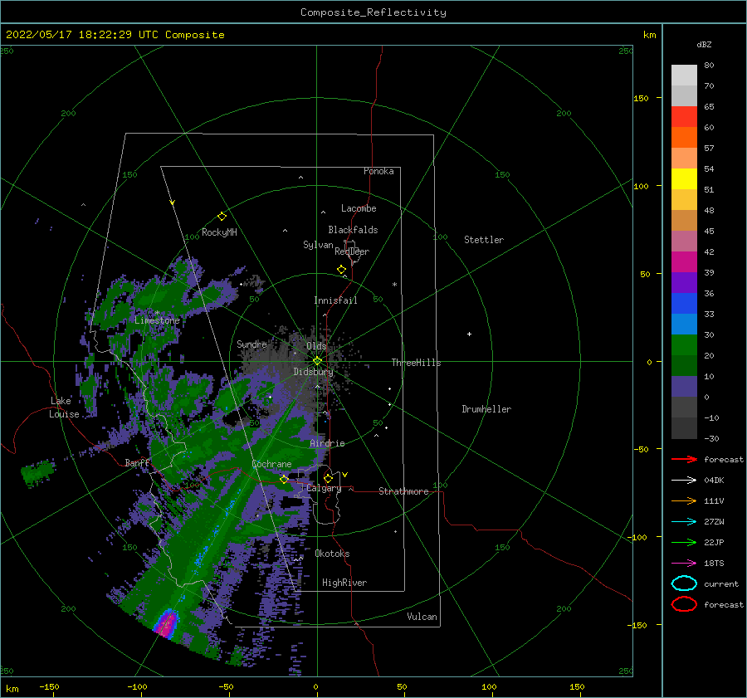The image size is (747, 698).
Task: Click the Cochrane label
Action: (x=271, y=464)
